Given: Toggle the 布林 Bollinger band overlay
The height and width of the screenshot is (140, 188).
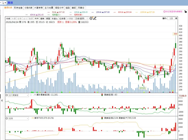Looking at the screenshot, I should click(37, 18).
